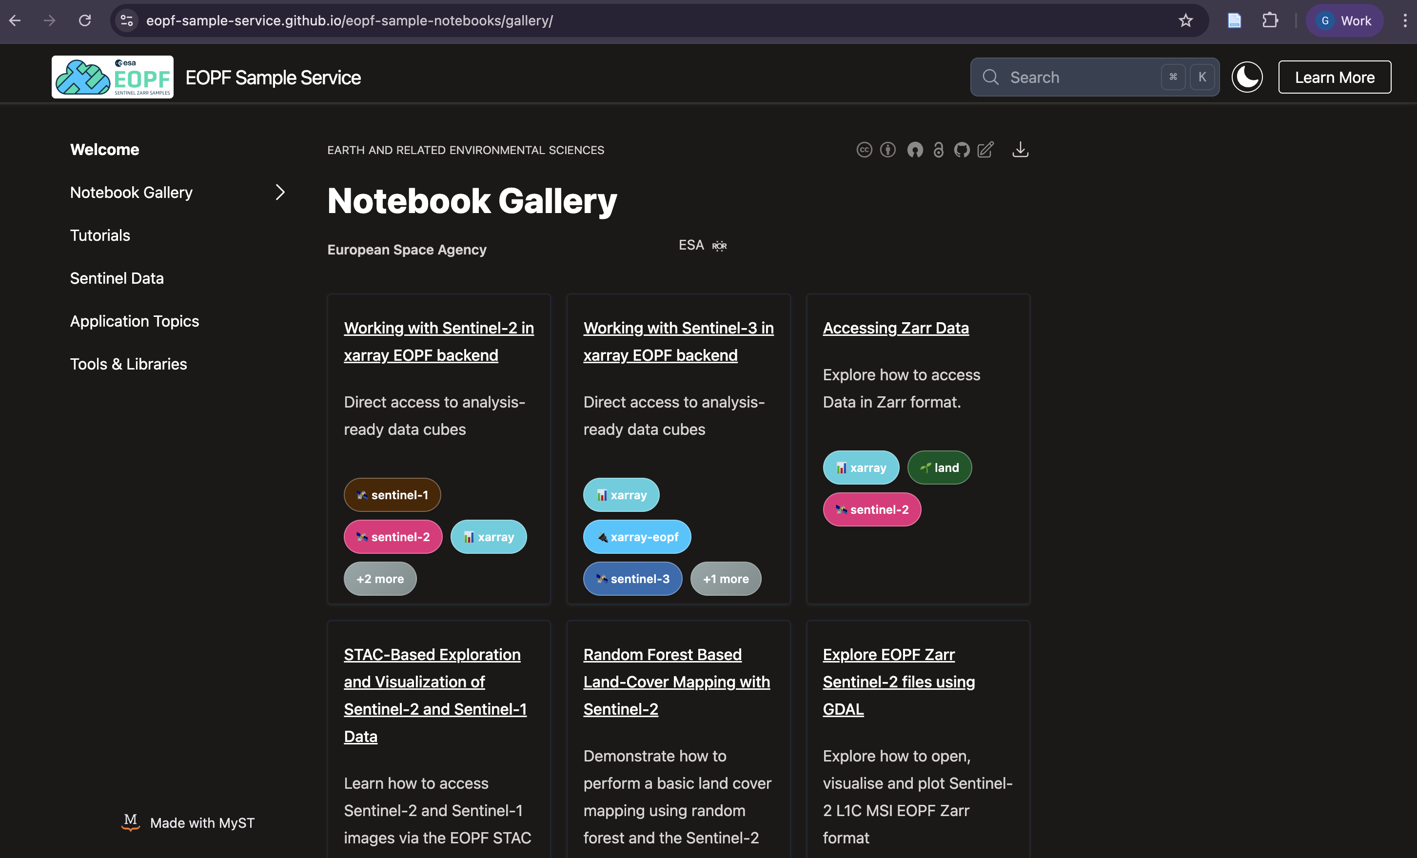Click the edit-on-GitHub pencil icon
1417x858 pixels.
pyautogui.click(x=985, y=150)
